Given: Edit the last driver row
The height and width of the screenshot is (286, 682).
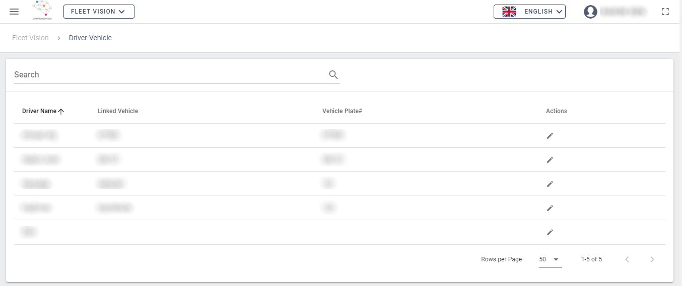Looking at the screenshot, I should coord(550,232).
